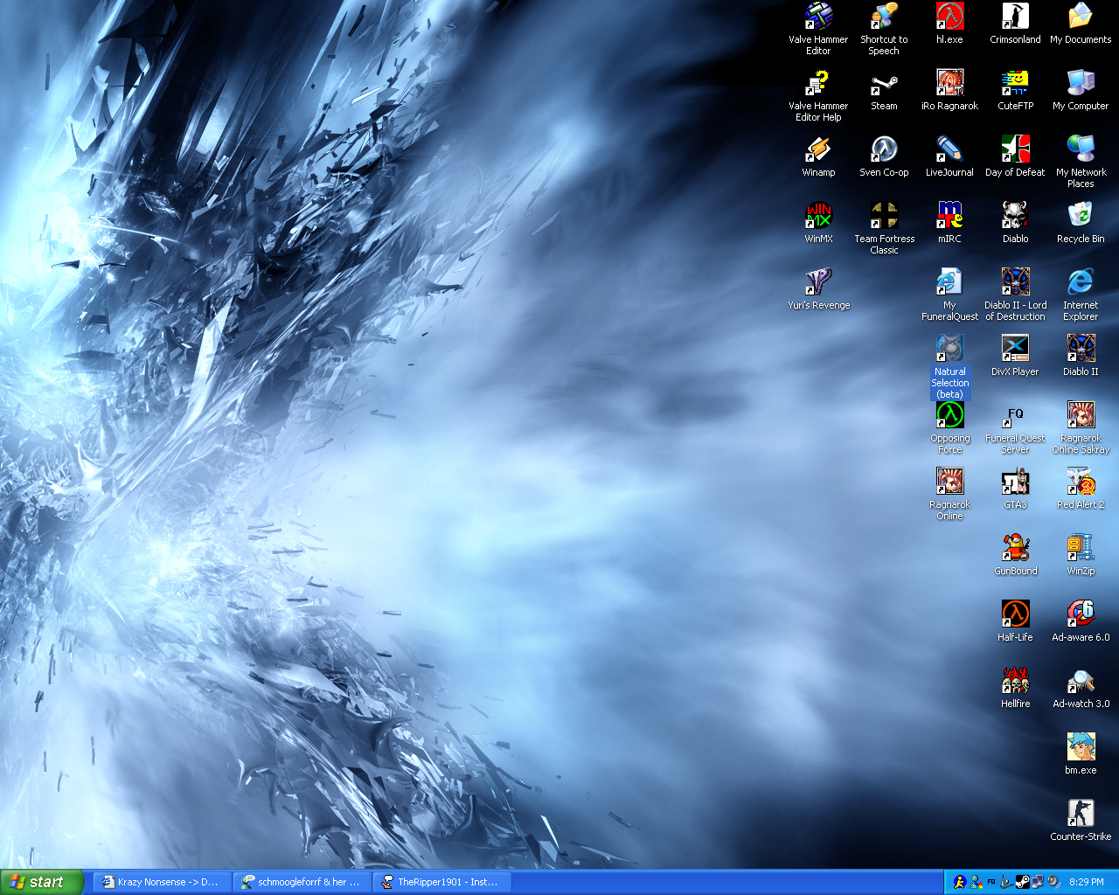Launch Half-Life

click(x=1015, y=615)
